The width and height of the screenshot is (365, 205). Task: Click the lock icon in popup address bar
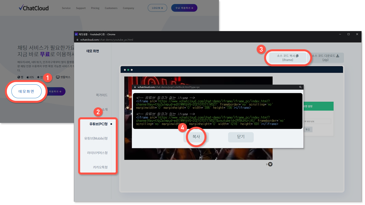[x=135, y=87]
